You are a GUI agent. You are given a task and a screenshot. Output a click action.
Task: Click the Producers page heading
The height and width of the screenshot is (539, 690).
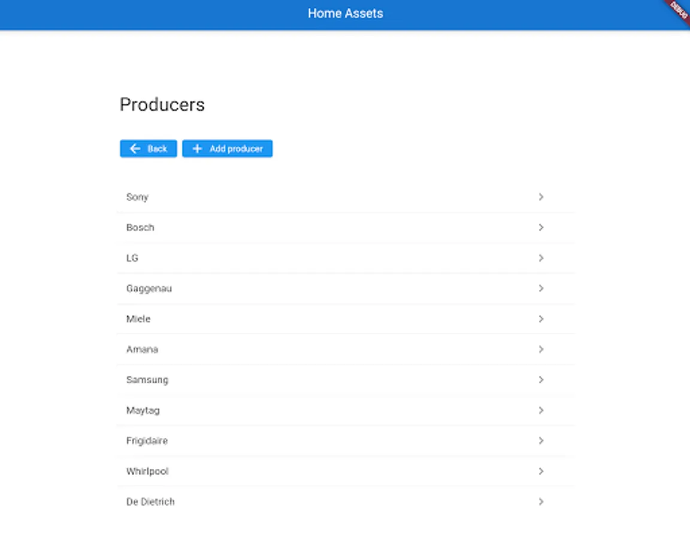tap(162, 105)
